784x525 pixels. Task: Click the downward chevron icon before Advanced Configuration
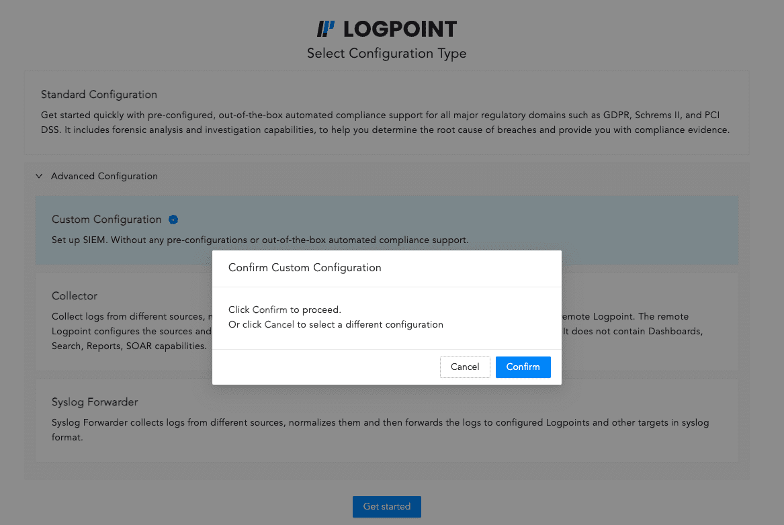(38, 176)
